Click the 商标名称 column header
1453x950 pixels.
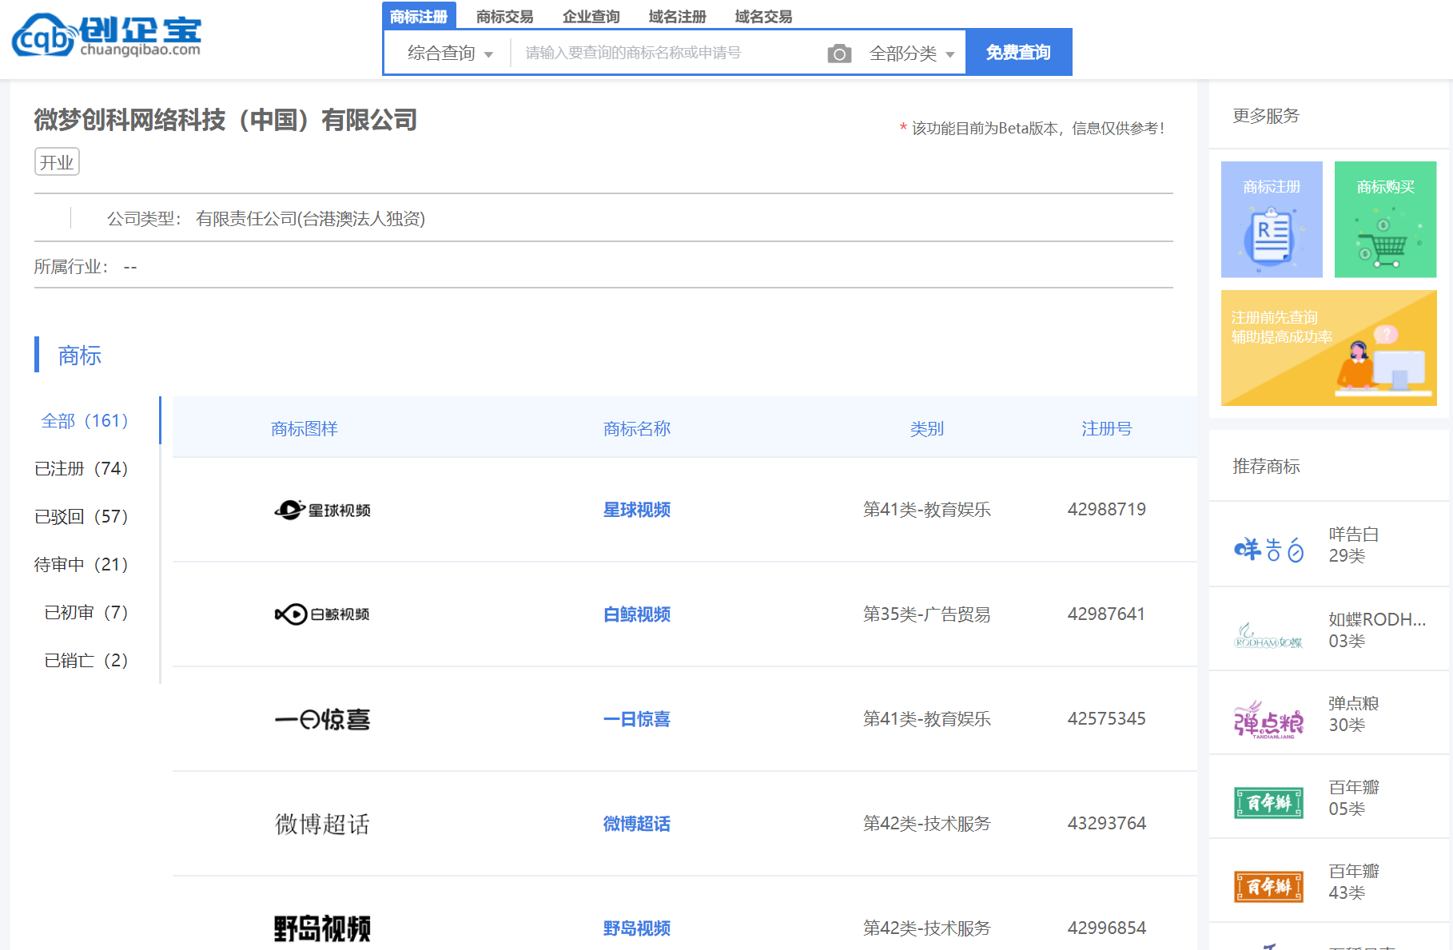[x=637, y=429]
